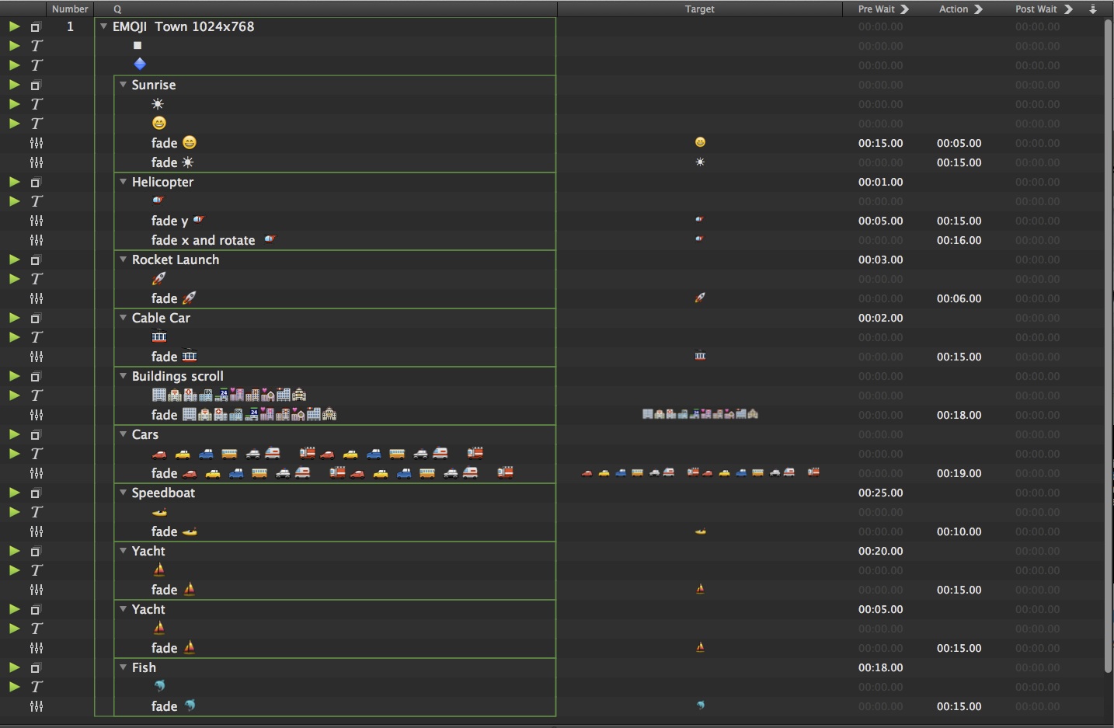Click the arrow next to Action header
1114x728 pixels.
pos(979,9)
